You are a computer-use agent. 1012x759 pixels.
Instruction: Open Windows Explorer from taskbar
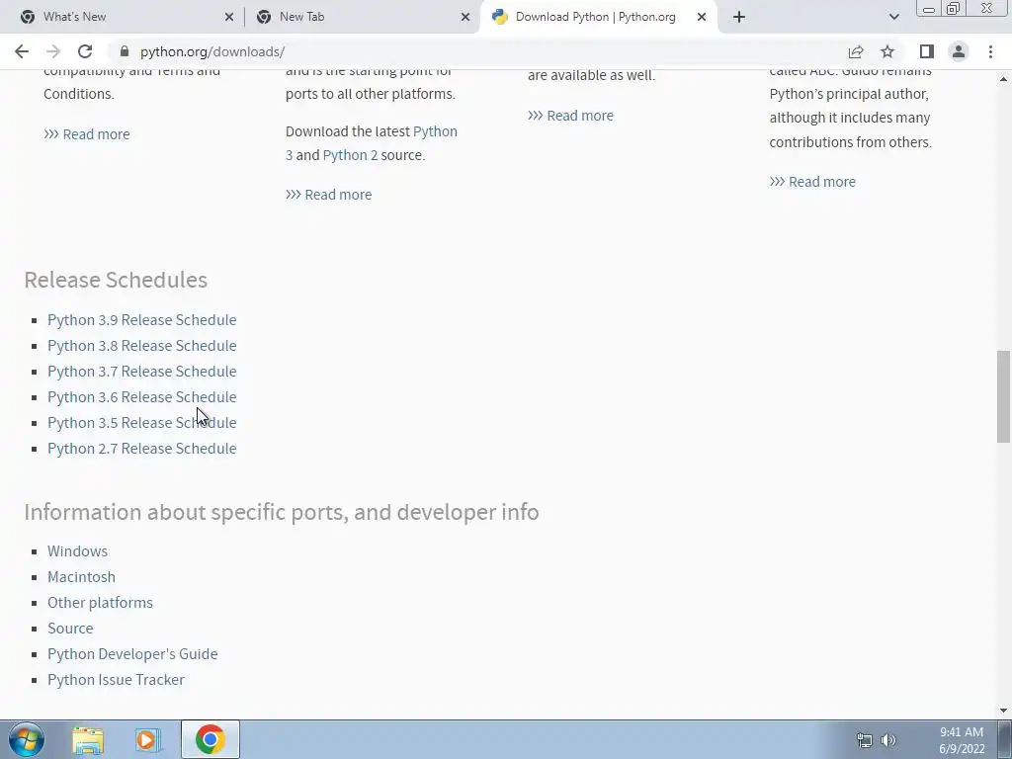coord(88,740)
